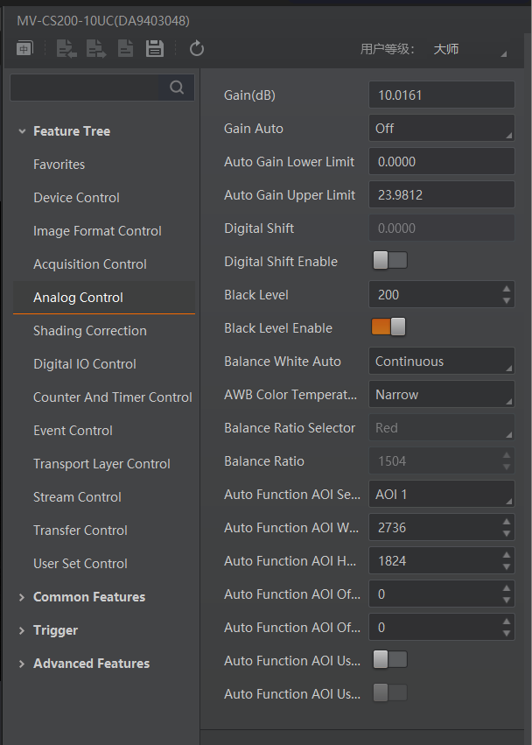The width and height of the screenshot is (532, 745).
Task: Select Device Control in feature tree
Action: [x=76, y=198]
